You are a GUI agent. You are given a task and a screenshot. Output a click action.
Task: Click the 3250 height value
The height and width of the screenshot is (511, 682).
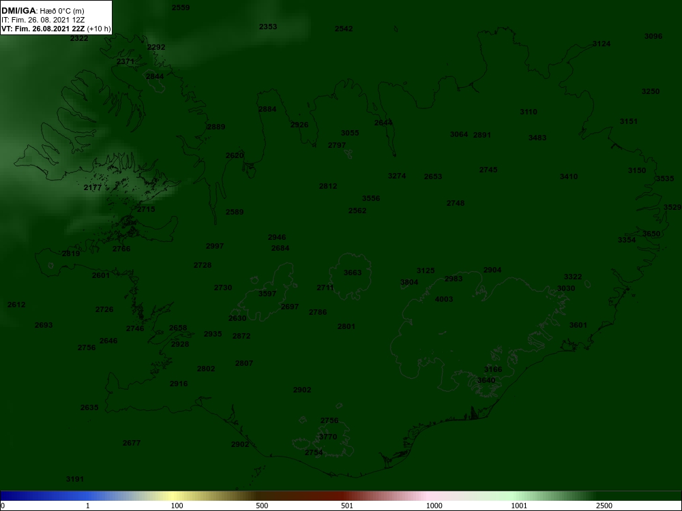(651, 91)
